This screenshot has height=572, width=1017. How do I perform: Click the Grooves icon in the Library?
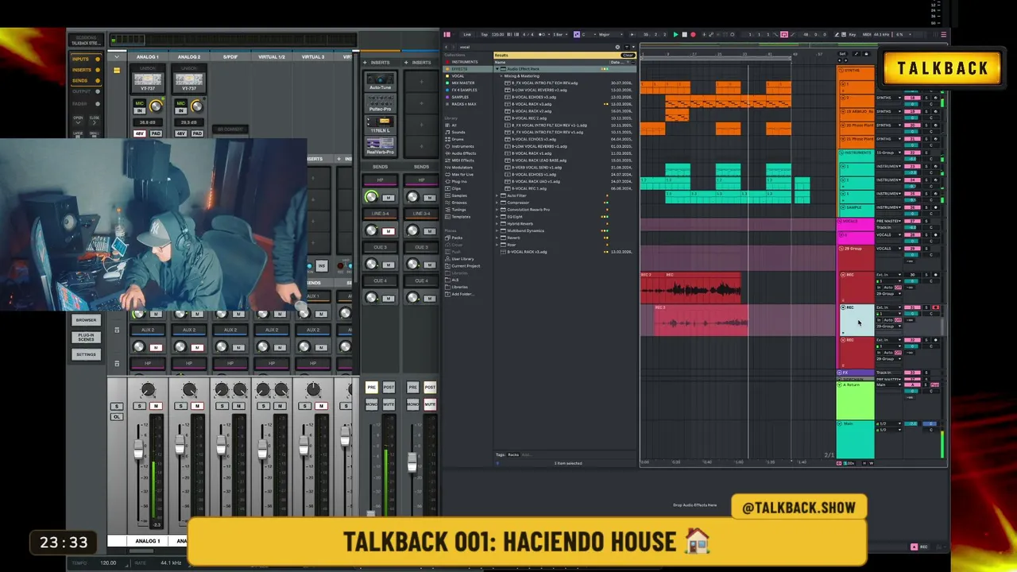click(x=448, y=203)
